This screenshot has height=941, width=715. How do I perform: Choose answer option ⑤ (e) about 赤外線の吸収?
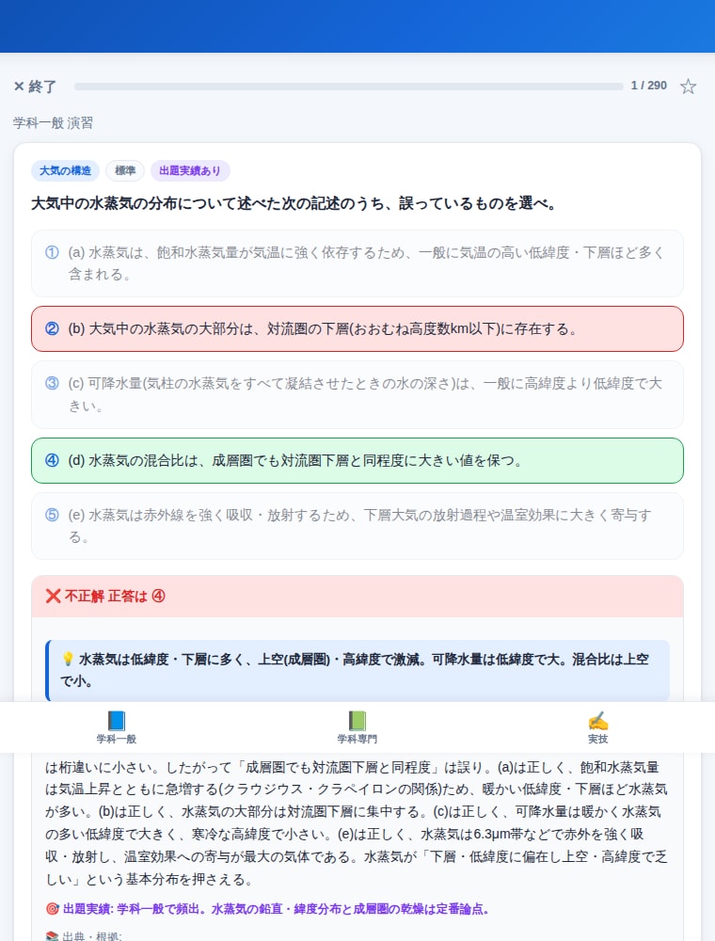[x=357, y=526]
